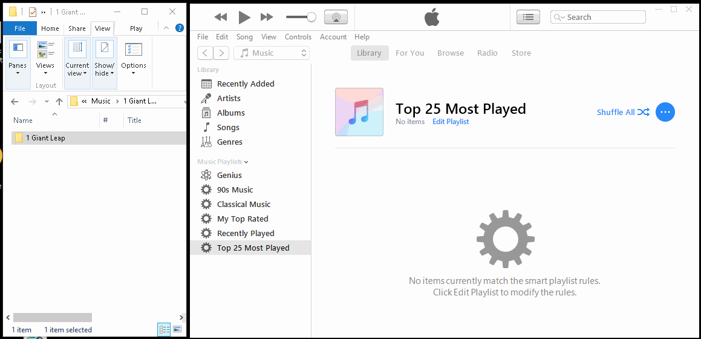Open the Controls menu

298,37
